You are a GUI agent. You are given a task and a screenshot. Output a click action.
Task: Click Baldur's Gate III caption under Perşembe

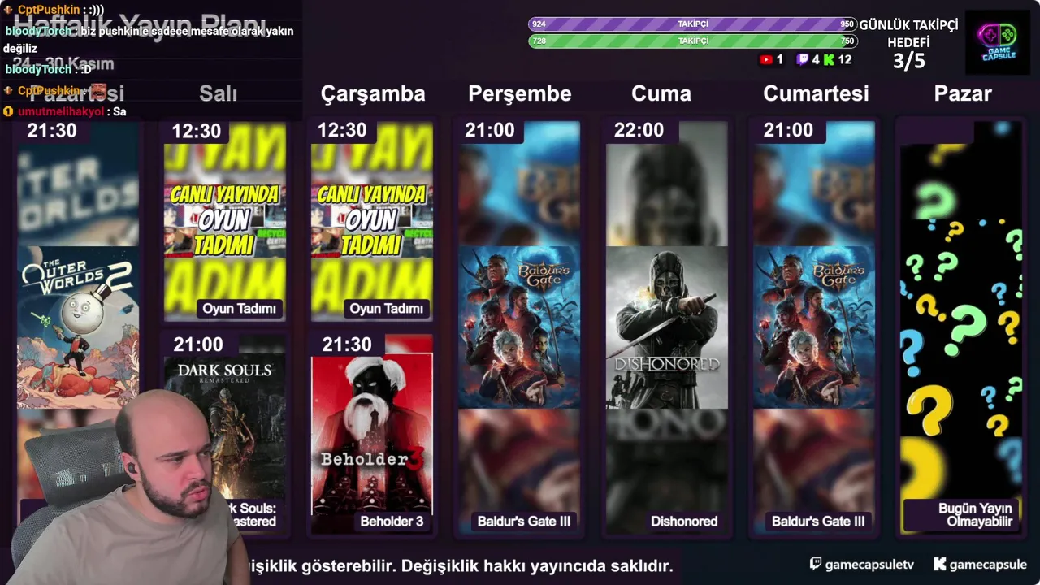click(524, 521)
